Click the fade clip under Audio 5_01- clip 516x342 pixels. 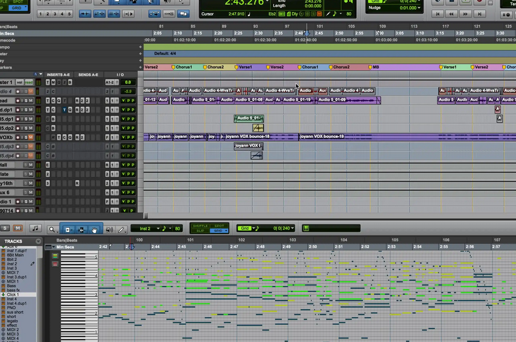(258, 127)
